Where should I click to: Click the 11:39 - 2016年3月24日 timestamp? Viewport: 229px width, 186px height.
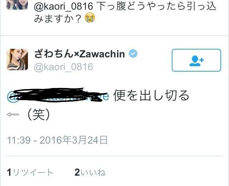57,140
